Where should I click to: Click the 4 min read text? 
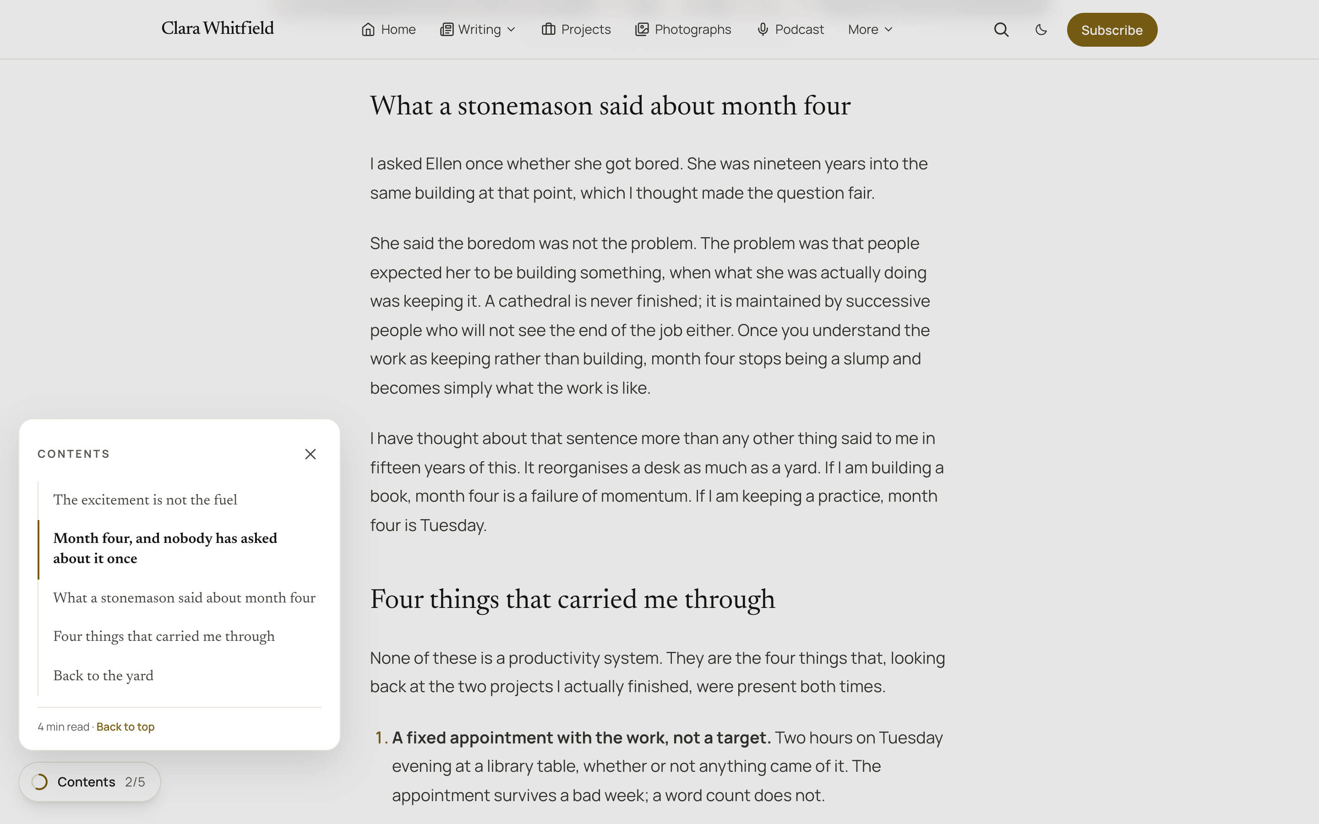click(x=63, y=726)
